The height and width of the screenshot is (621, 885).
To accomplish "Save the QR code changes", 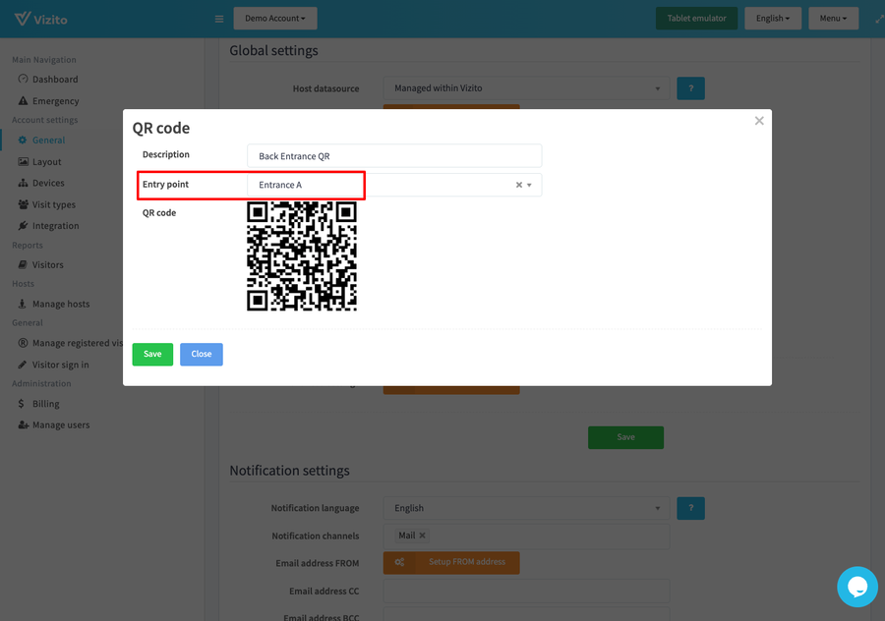I will [152, 354].
